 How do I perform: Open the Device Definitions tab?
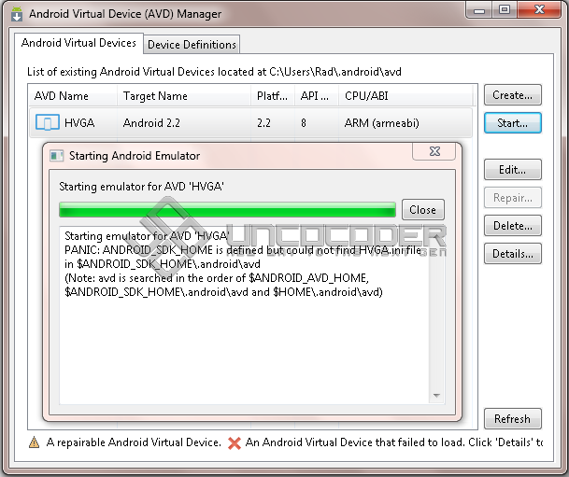pos(192,45)
